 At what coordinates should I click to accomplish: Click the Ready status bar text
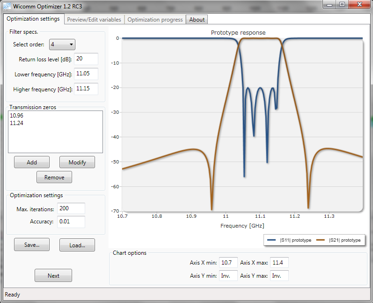pyautogui.click(x=12, y=295)
